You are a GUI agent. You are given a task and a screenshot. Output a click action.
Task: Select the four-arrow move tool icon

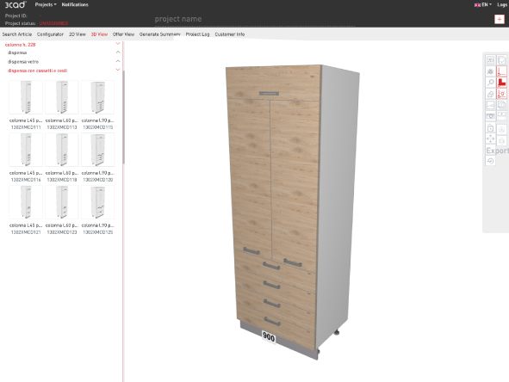tap(490, 139)
